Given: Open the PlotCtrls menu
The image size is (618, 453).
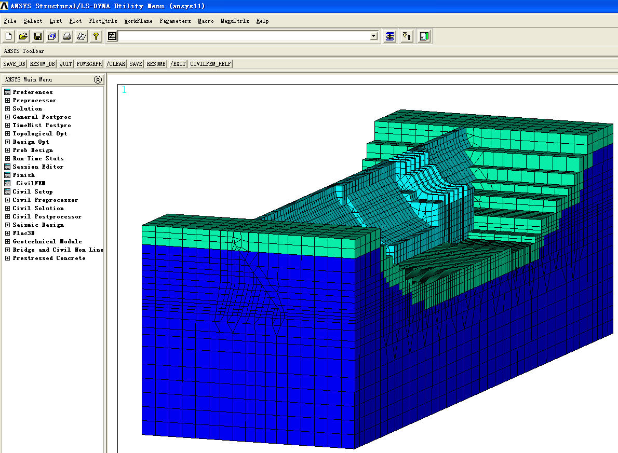Looking at the screenshot, I should click(x=103, y=21).
